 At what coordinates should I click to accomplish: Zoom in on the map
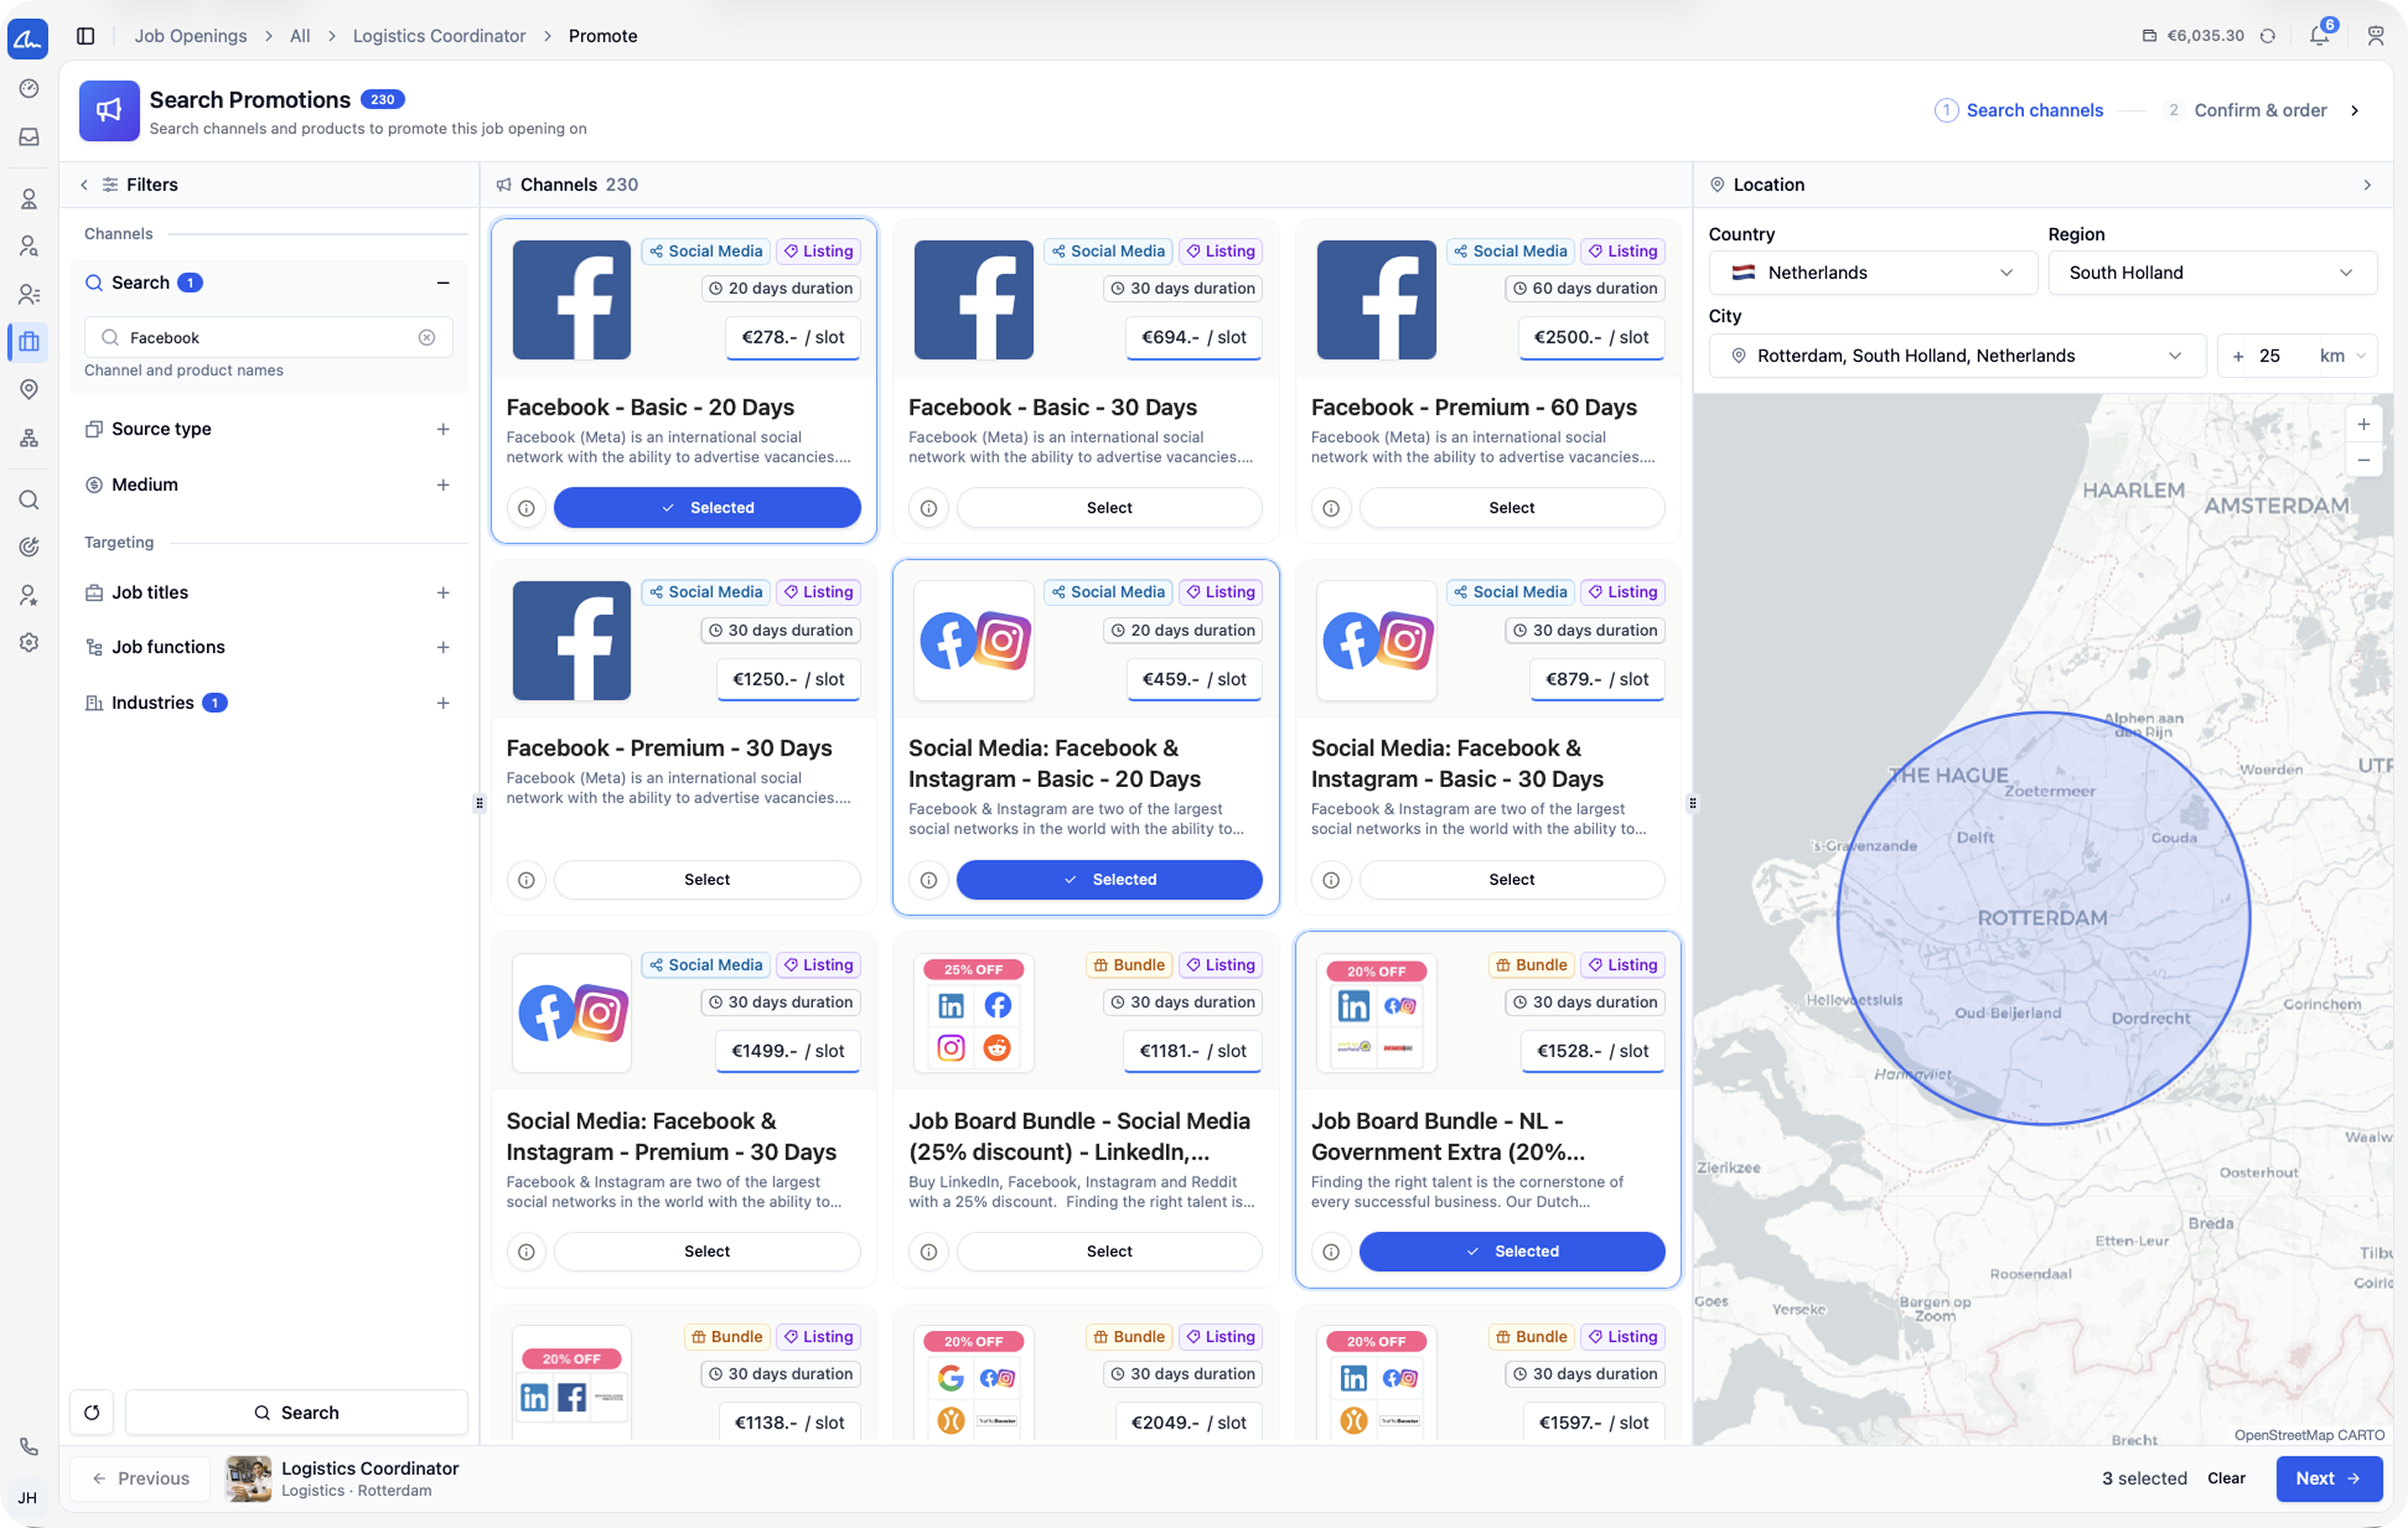tap(2363, 424)
